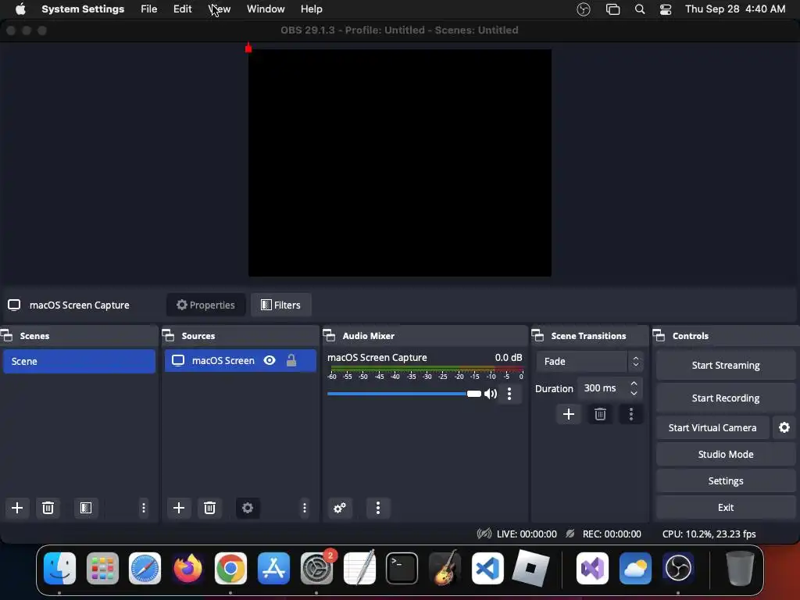Undock the Scene Transitions panel icon
This screenshot has height=600, width=800.
click(x=537, y=336)
